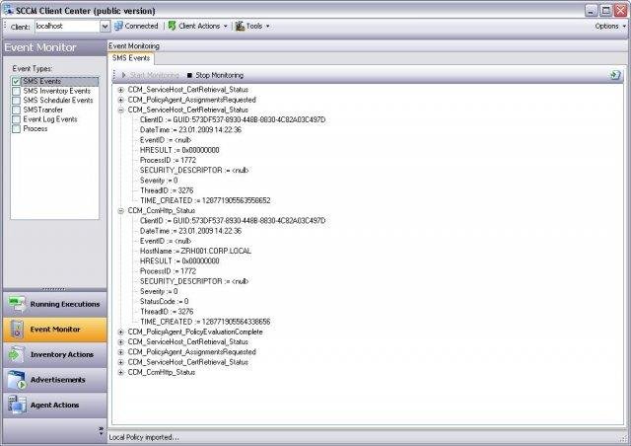Open the Agent Actions pane

click(55, 405)
